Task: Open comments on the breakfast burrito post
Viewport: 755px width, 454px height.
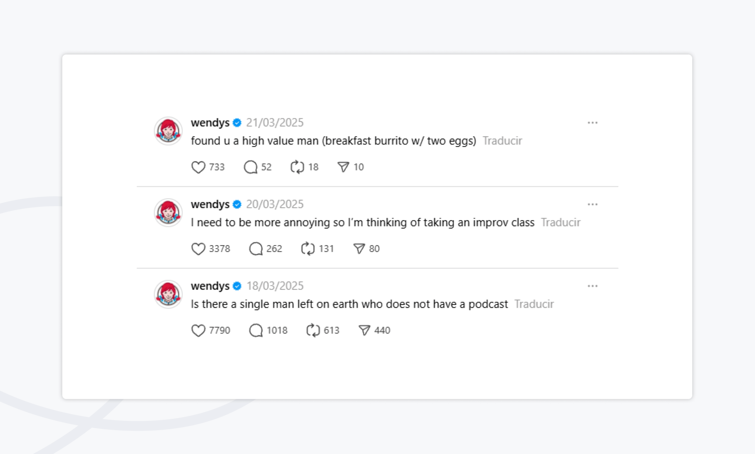Action: [x=251, y=167]
